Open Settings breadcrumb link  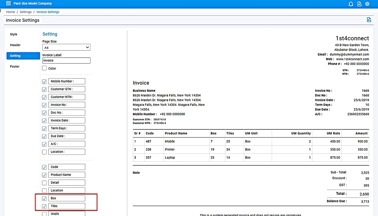pos(26,12)
